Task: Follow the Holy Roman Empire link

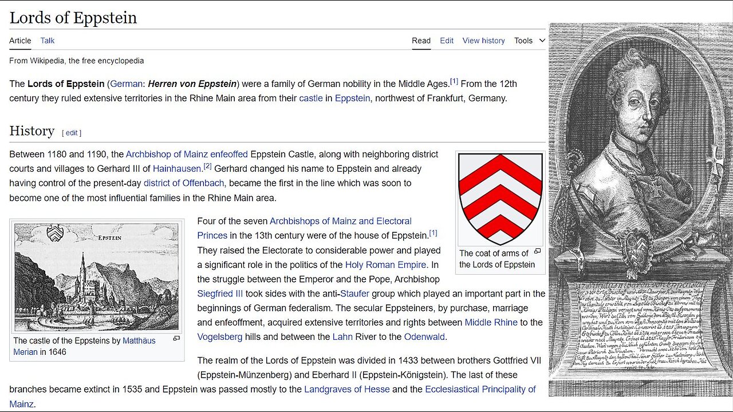Action: 386,264
